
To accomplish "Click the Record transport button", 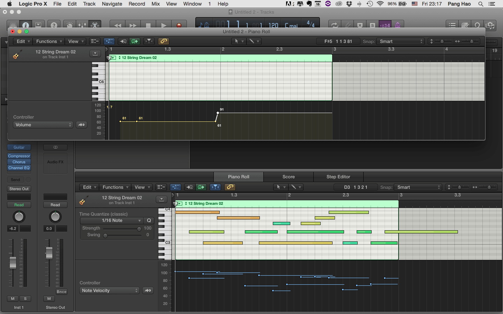I will coord(179,25).
